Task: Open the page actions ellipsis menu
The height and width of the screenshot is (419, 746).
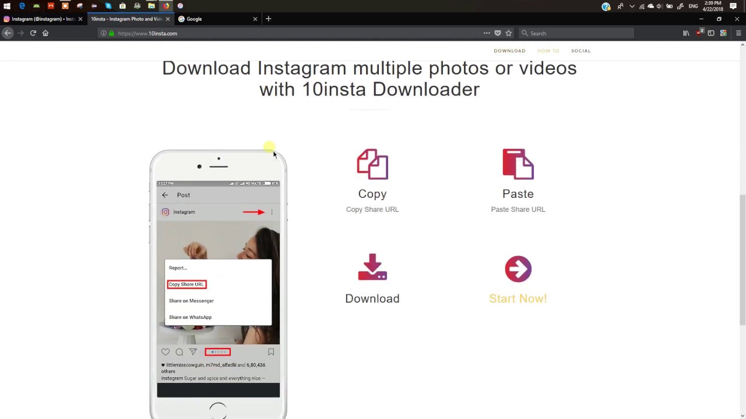Action: click(487, 33)
